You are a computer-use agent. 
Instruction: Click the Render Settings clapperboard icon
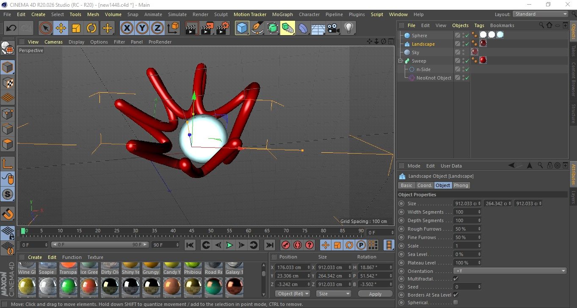(x=223, y=28)
